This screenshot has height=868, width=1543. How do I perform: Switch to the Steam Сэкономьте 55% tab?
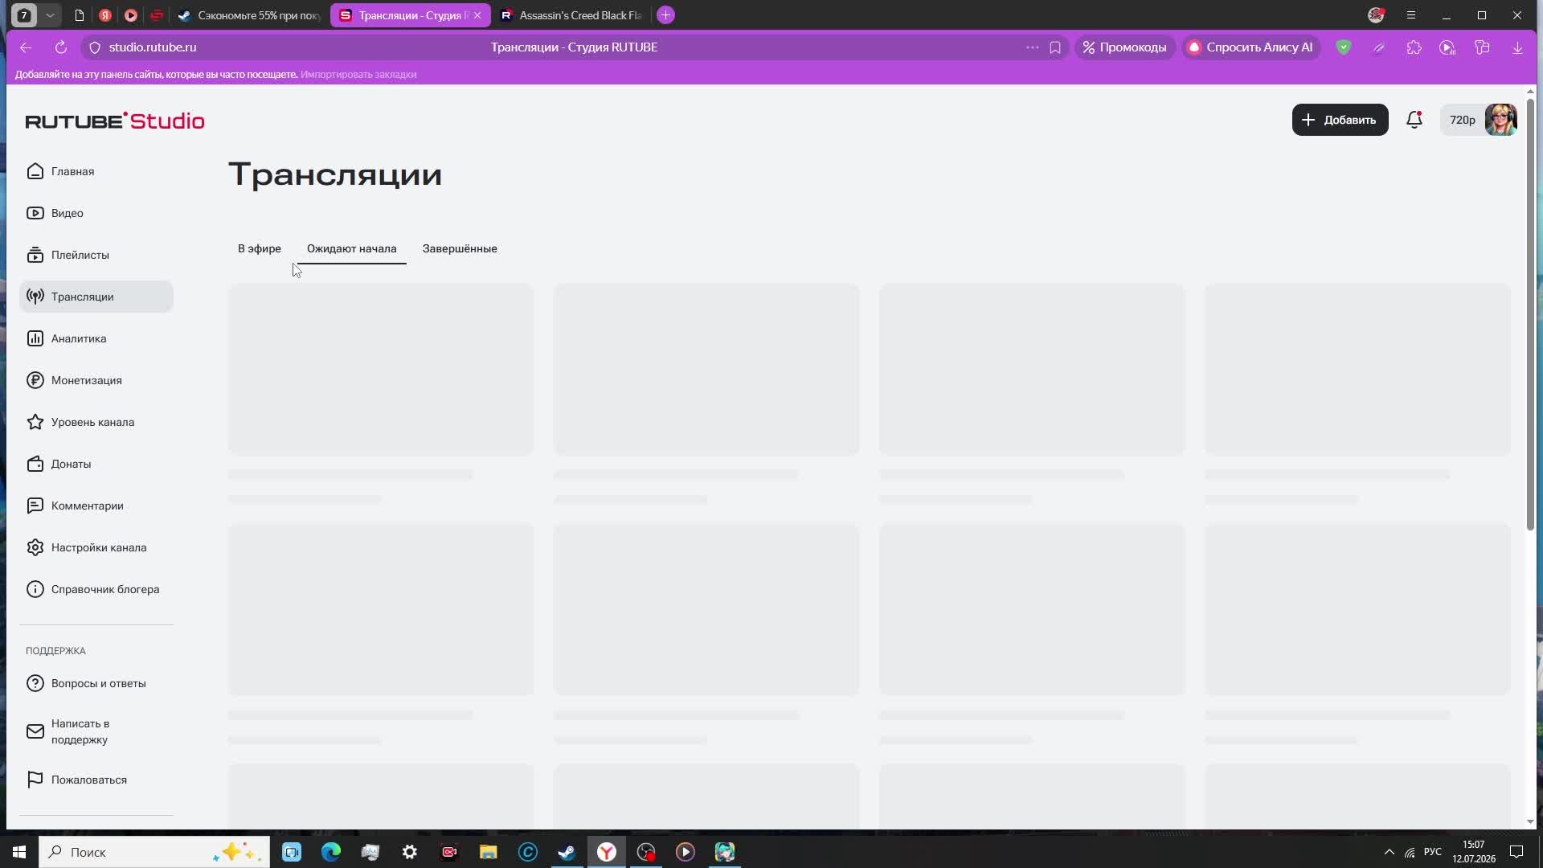click(250, 15)
